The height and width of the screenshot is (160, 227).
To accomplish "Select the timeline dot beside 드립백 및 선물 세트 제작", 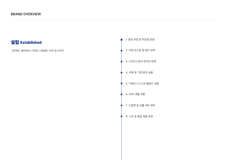I will click(x=122, y=105).
